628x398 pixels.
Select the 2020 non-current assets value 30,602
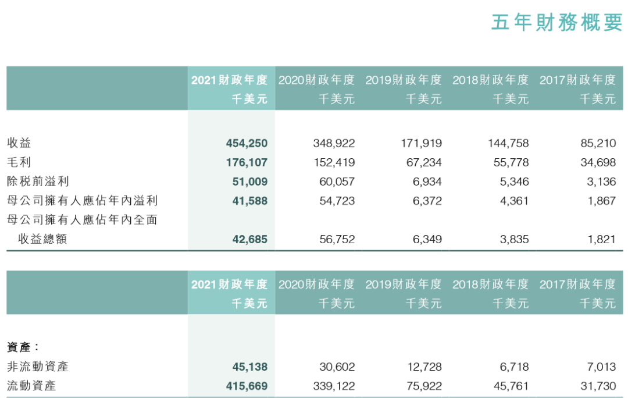point(337,367)
